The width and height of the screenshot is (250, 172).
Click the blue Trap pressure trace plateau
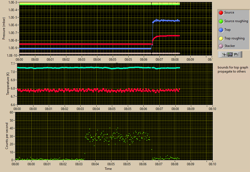(x=166, y=20)
